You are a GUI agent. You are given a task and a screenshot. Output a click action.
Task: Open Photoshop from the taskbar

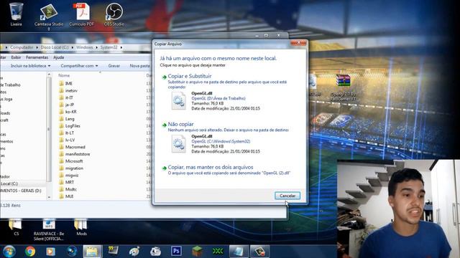click(176, 252)
